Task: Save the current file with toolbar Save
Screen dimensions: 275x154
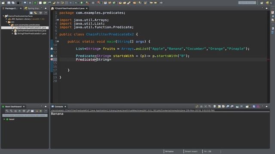Action: [9, 3]
